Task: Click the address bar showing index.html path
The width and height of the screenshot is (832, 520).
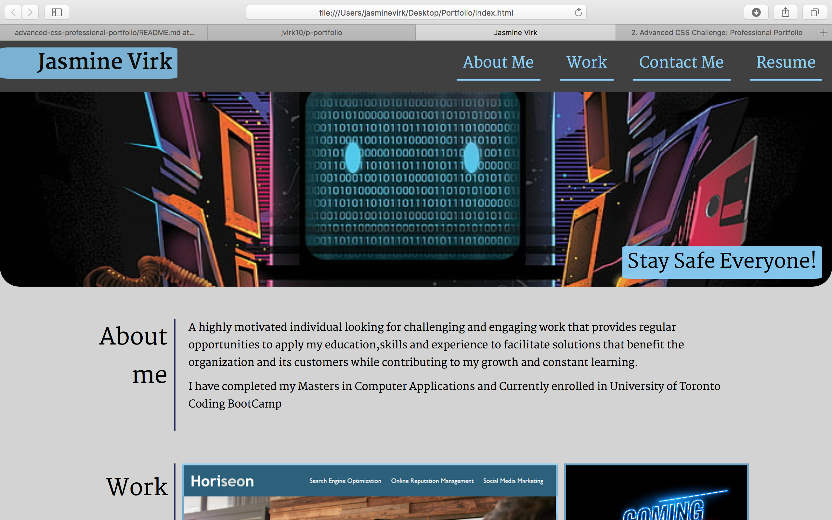Action: [x=416, y=12]
